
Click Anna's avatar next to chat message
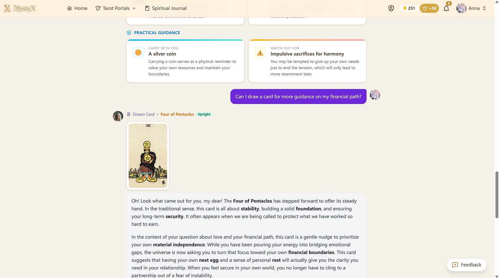click(375, 95)
